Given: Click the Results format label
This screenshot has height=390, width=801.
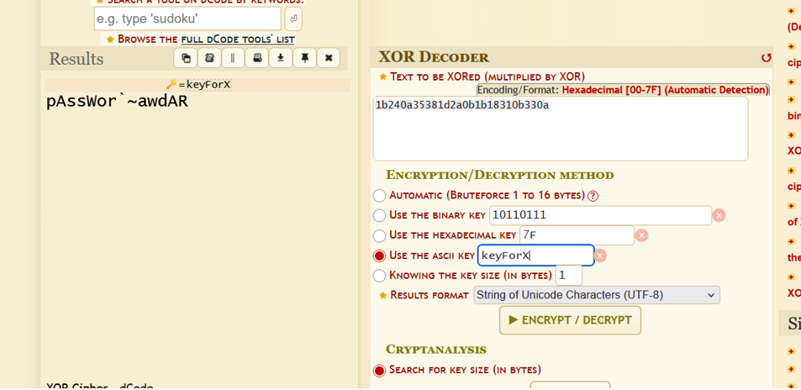Looking at the screenshot, I should (429, 295).
